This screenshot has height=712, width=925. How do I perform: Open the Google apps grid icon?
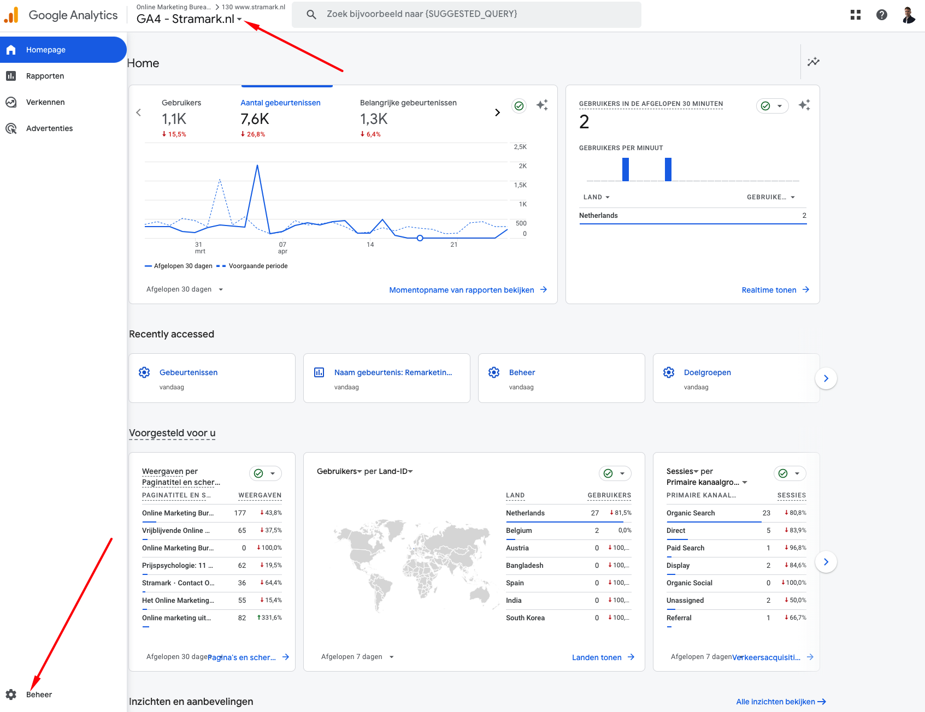coord(856,15)
